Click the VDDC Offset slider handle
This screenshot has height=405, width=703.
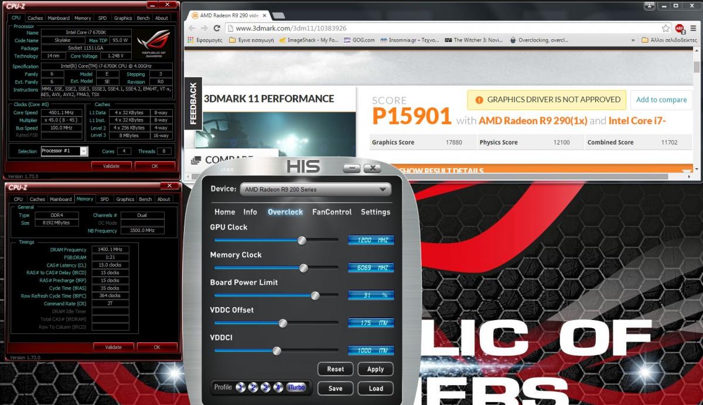point(283,323)
